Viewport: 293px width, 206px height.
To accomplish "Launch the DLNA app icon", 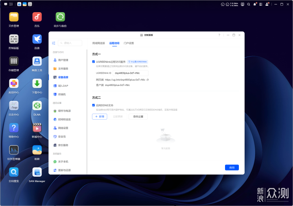I will pyautogui.click(x=37, y=105).
